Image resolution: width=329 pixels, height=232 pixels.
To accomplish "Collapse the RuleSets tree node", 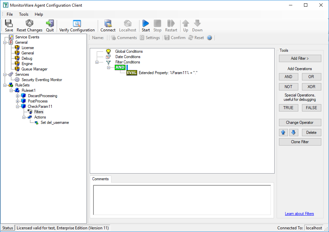I will 5,85.
